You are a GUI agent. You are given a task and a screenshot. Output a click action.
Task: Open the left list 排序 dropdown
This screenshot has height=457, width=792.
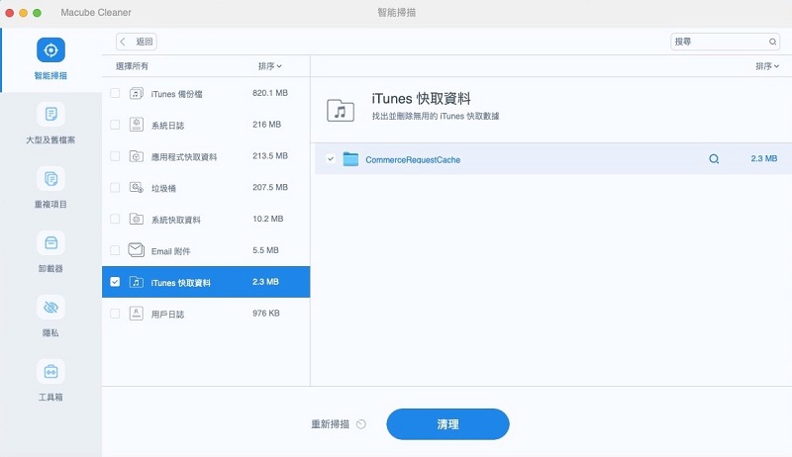(x=269, y=66)
